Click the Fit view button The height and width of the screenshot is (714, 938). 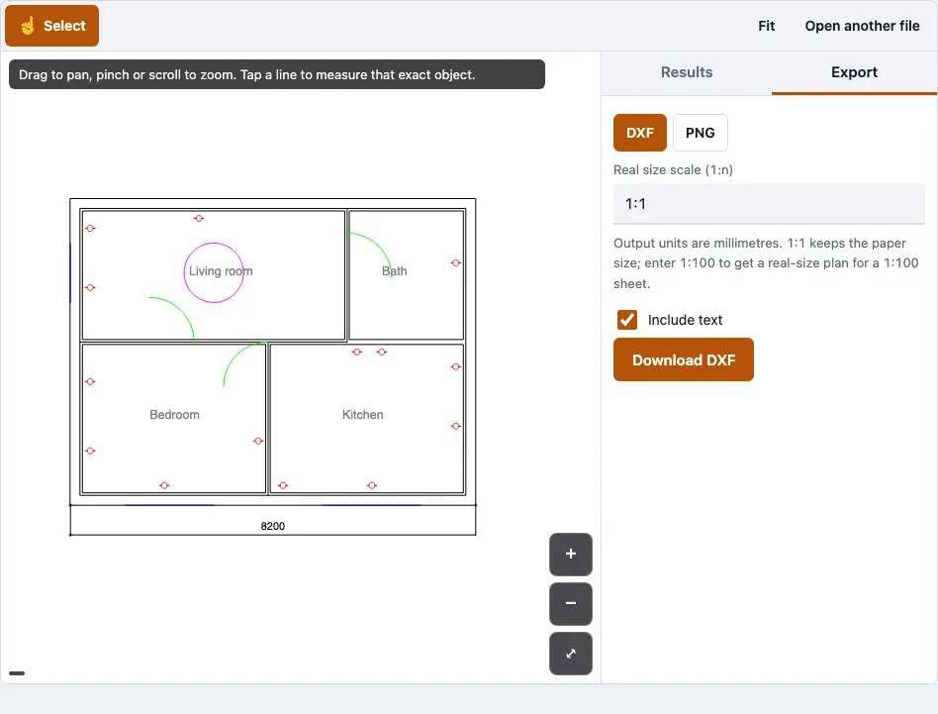coord(766,26)
